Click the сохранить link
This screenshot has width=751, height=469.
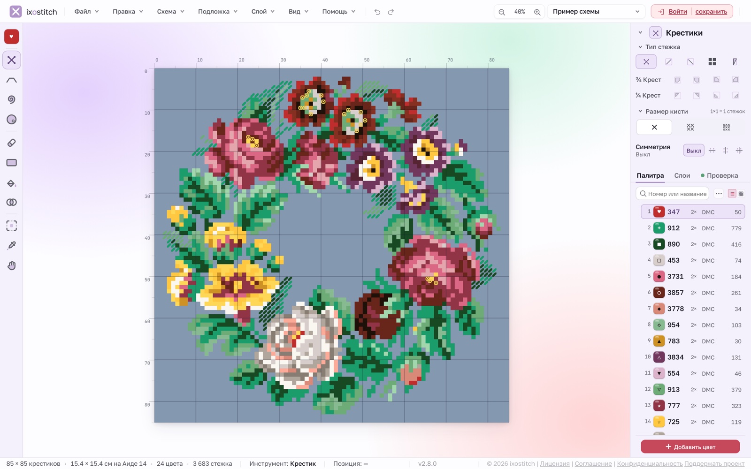point(711,12)
